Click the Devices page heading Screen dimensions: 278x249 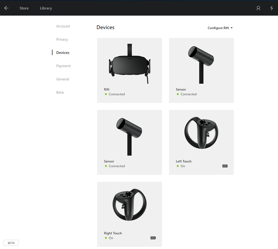105,27
